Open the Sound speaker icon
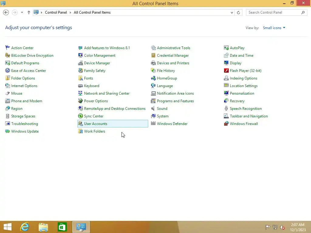Image resolution: width=311 pixels, height=233 pixels. tap(153, 109)
